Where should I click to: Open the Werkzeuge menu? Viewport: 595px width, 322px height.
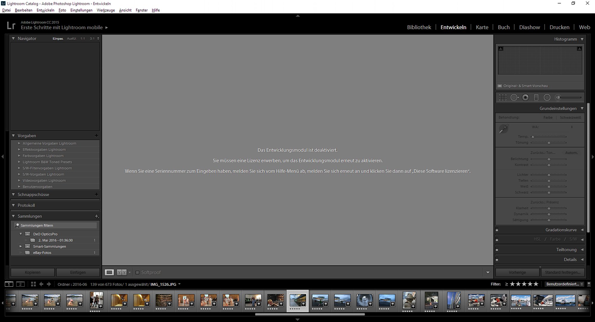pyautogui.click(x=106, y=10)
